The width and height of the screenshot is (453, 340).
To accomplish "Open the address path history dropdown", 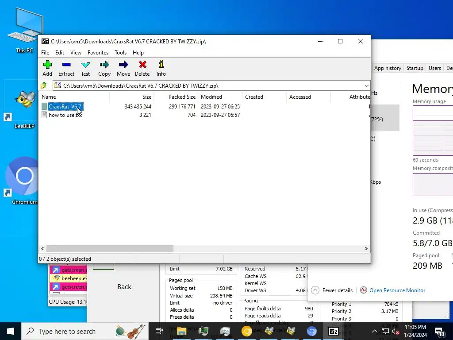I will pos(366,86).
